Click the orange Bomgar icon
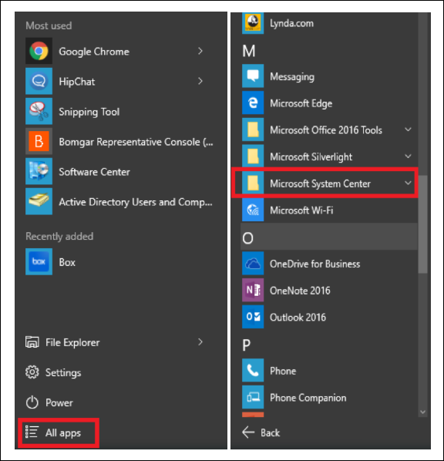This screenshot has height=461, width=444. coord(39,141)
